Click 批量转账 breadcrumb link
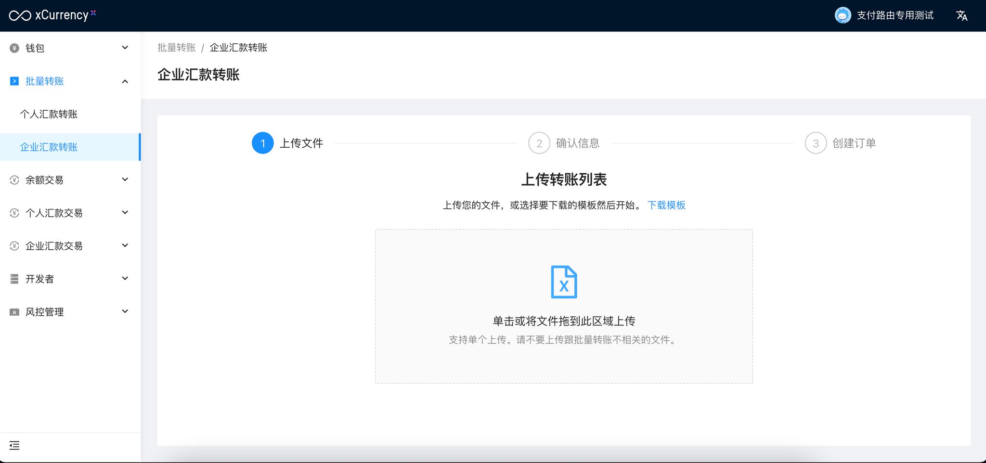The height and width of the screenshot is (463, 986). click(176, 48)
